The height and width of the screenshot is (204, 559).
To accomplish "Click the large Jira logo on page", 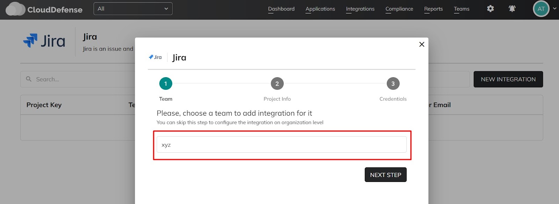I will [44, 41].
